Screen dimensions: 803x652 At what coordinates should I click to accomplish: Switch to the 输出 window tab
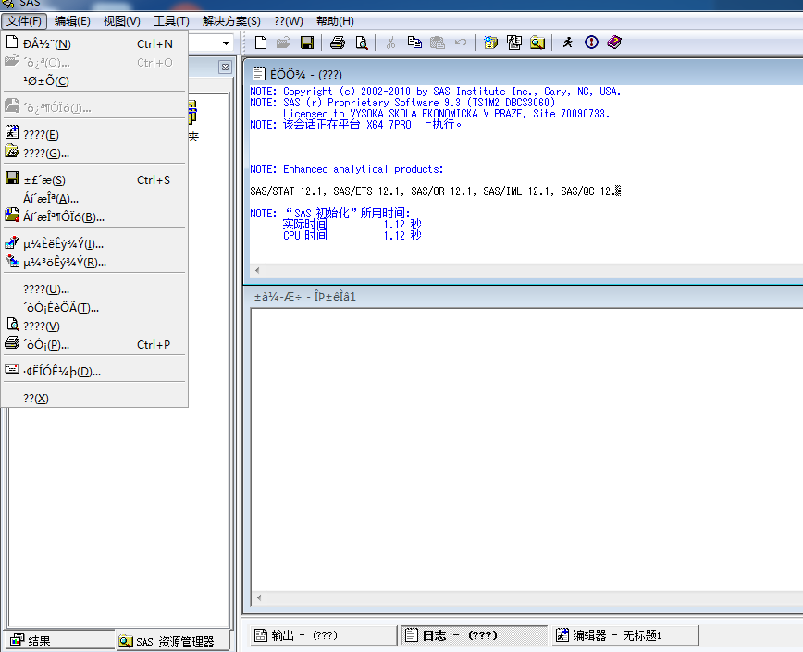coord(322,635)
